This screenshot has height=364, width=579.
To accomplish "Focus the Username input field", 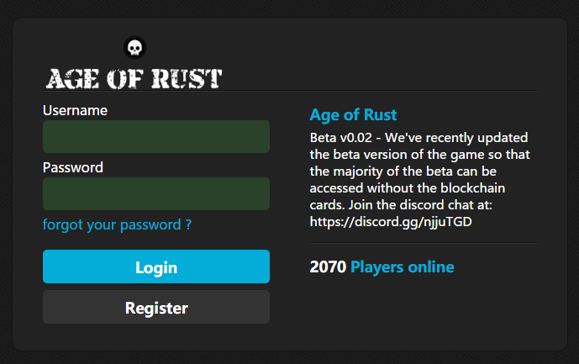I will 156,136.
